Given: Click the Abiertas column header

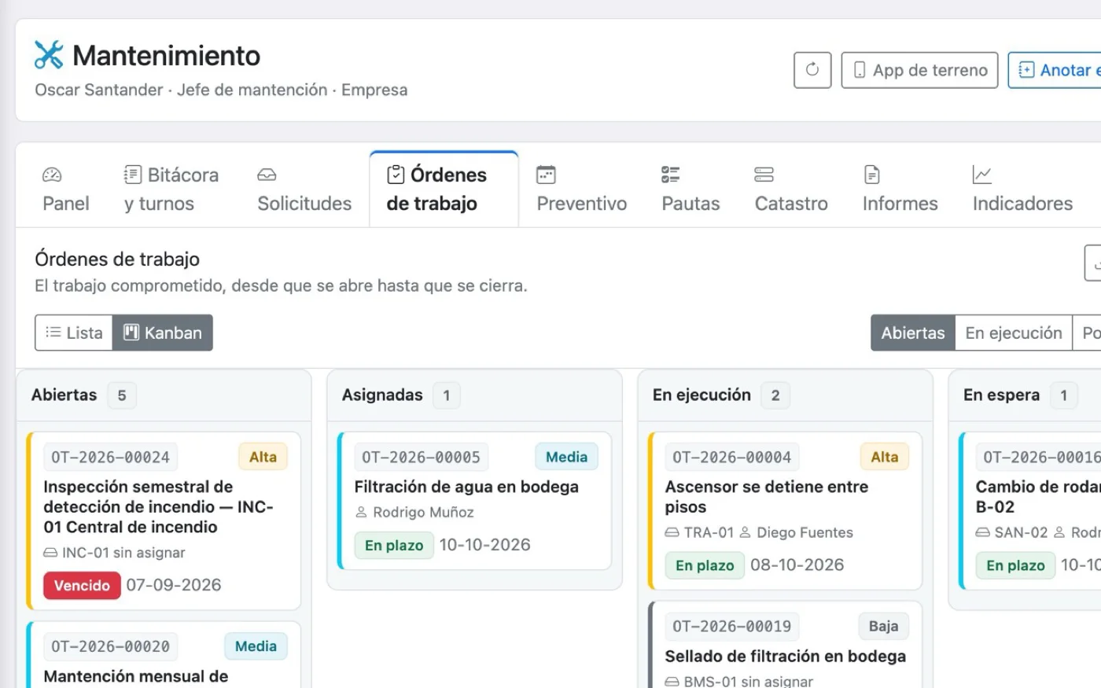Looking at the screenshot, I should [x=164, y=395].
